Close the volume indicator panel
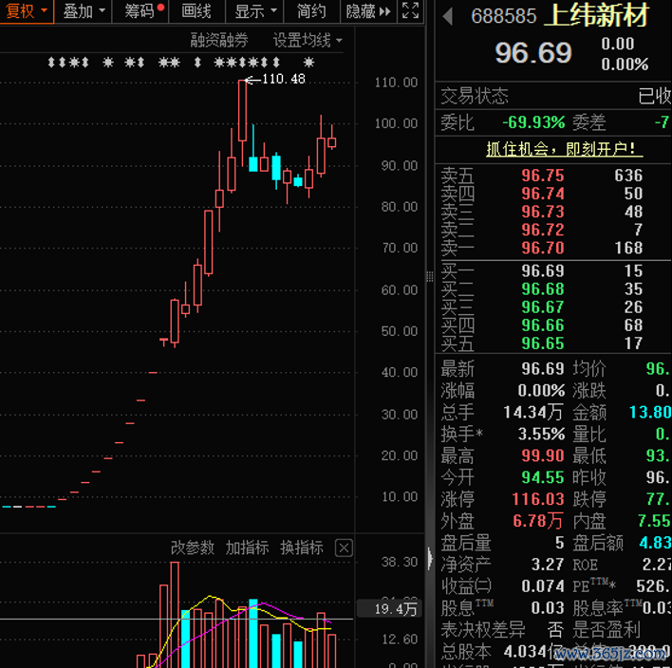 (x=344, y=547)
